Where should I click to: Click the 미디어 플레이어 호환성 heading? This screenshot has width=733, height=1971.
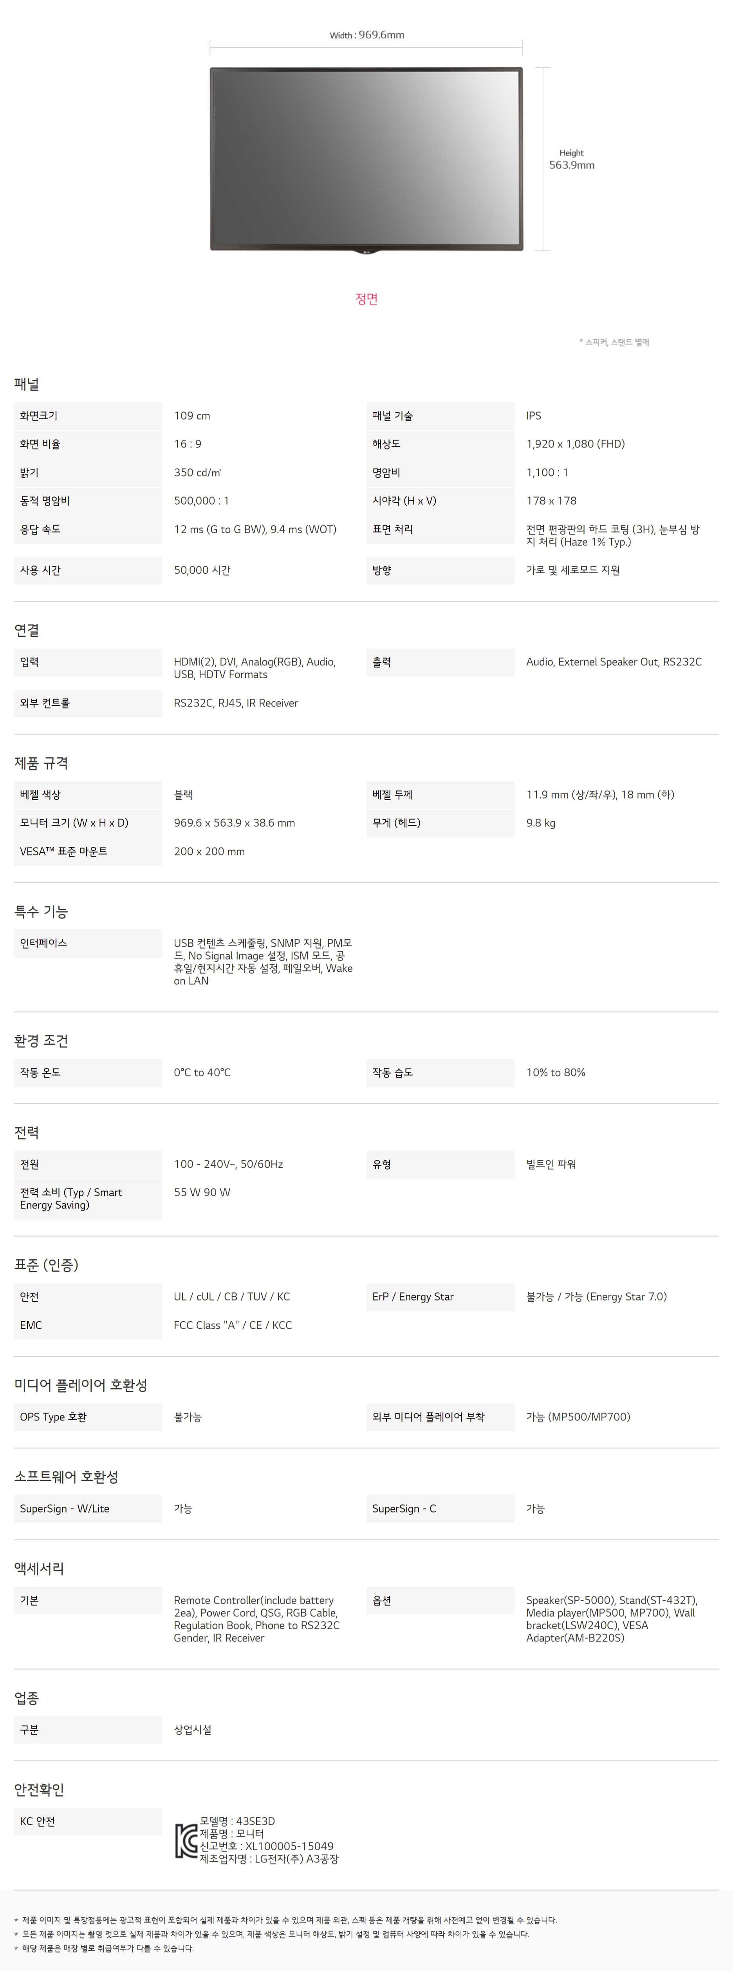(x=81, y=1385)
